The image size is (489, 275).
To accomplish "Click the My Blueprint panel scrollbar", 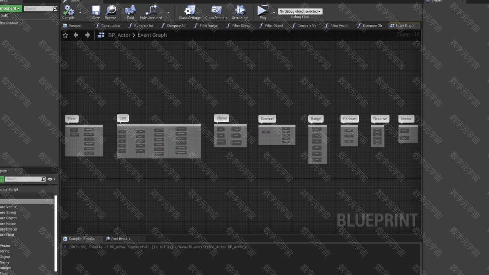I will tap(56, 234).
